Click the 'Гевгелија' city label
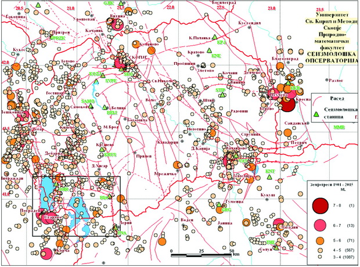Image resolution: width=360 pixels, height=267 pixels. coord(243,176)
